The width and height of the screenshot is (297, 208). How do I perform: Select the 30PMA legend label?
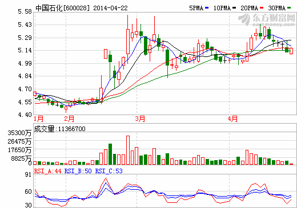(277, 8)
